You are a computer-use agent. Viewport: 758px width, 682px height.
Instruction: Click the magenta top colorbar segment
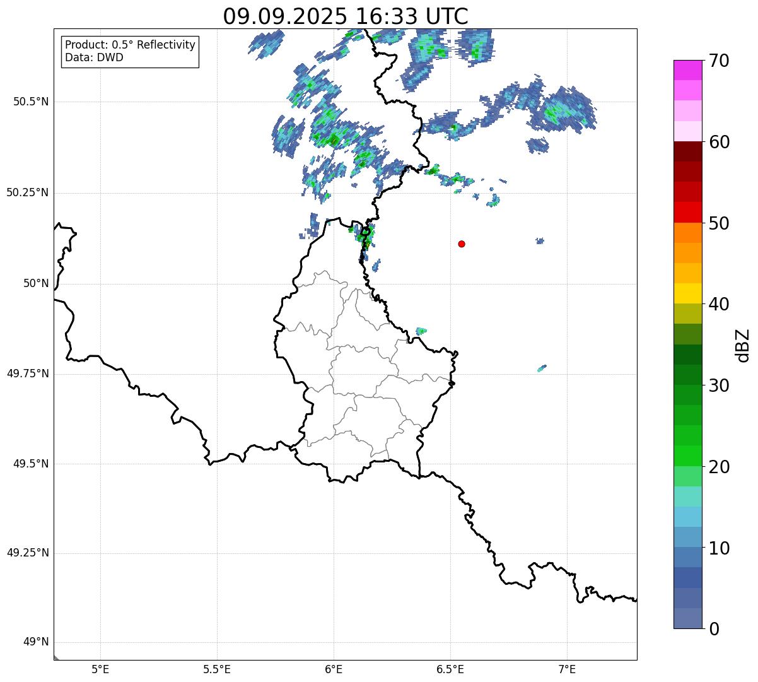click(687, 70)
